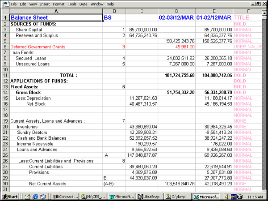Click the Select All corner button
268x201 pixels.
4,11
